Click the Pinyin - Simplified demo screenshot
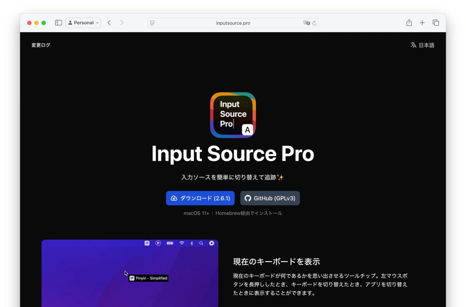Viewport: 466px width, 307px height. (x=130, y=273)
